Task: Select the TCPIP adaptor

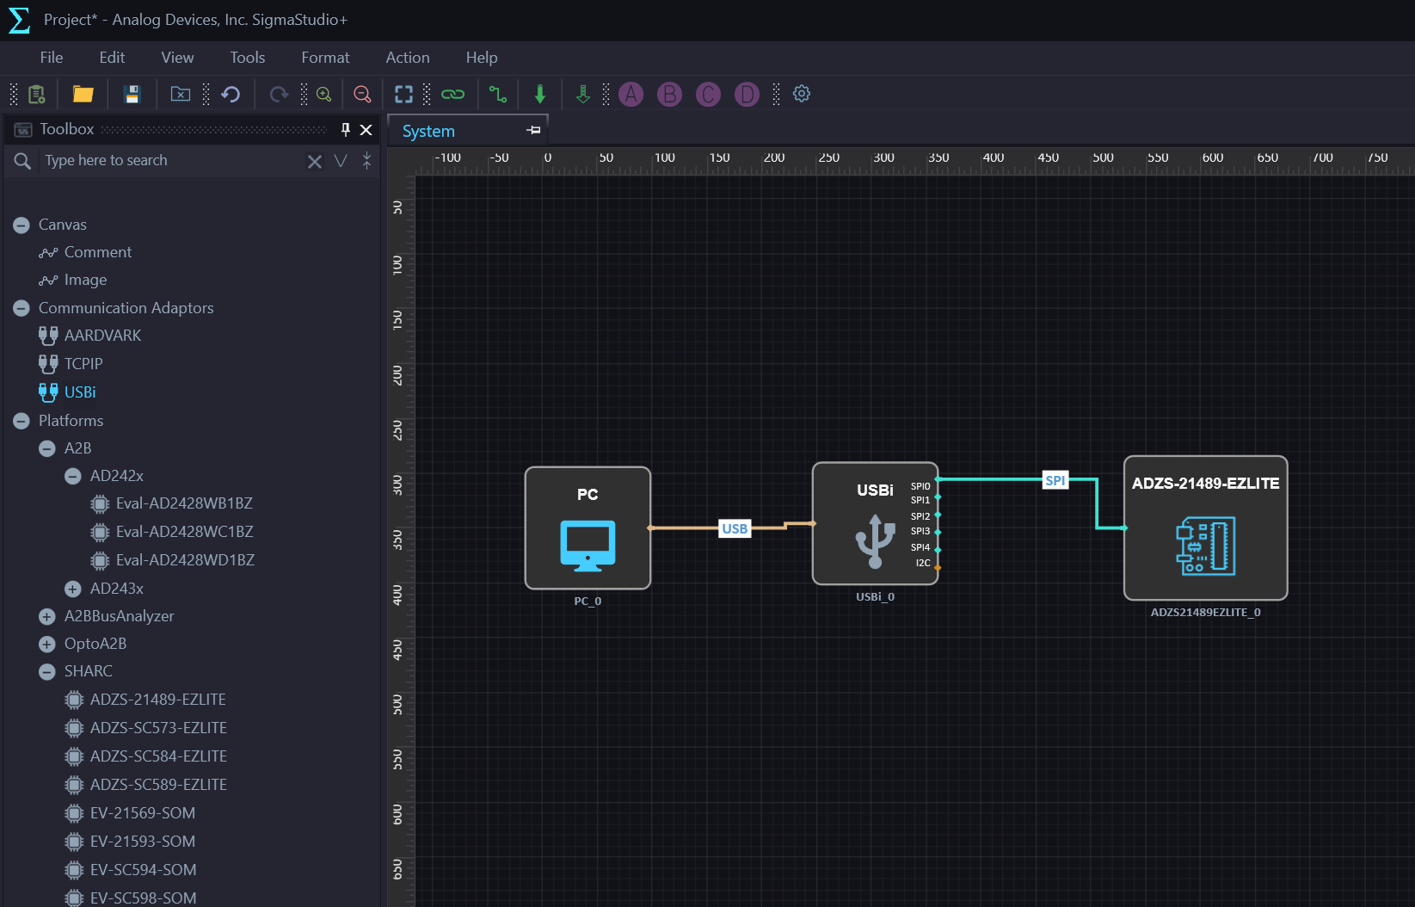Action: tap(71, 364)
